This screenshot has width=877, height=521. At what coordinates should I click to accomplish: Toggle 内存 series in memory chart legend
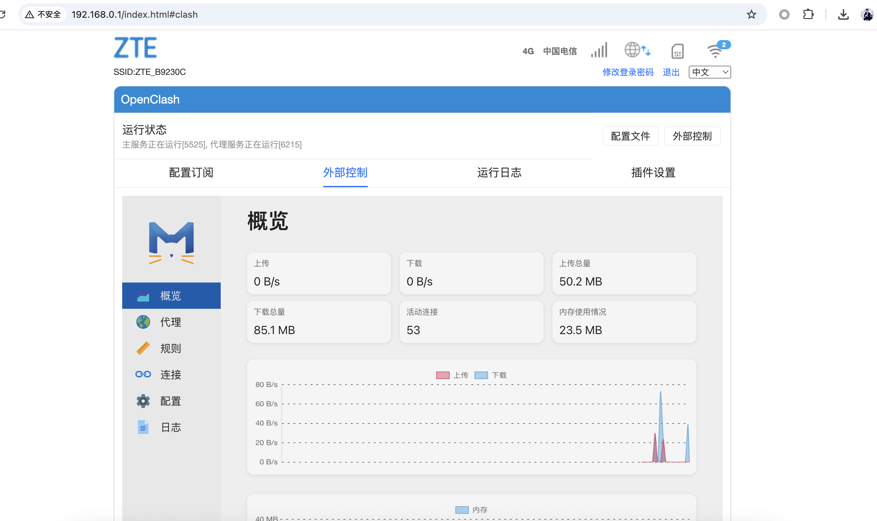pos(471,510)
